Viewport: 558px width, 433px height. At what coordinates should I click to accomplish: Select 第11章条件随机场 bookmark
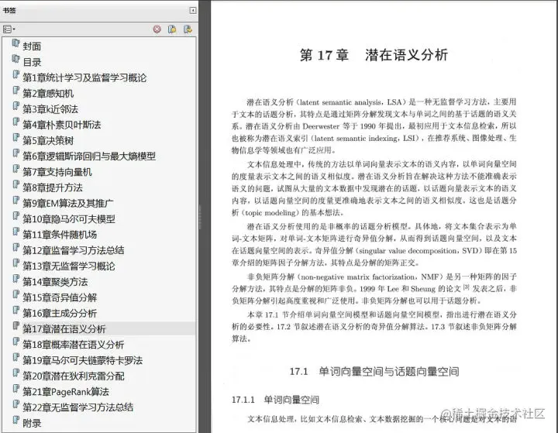click(60, 235)
